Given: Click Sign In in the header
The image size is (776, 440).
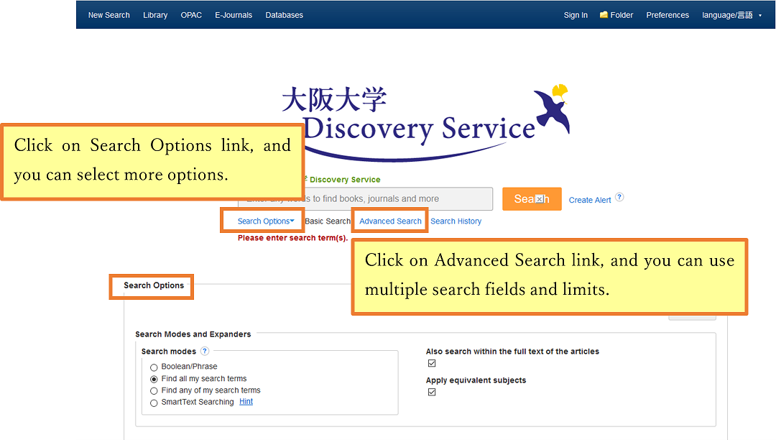Looking at the screenshot, I should [576, 15].
